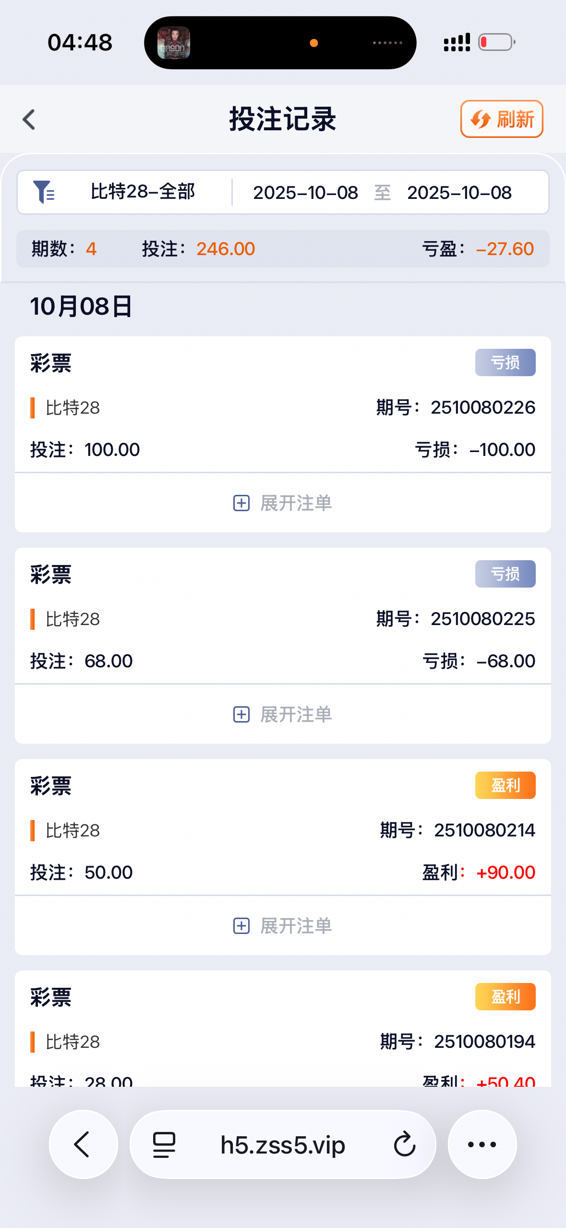The width and height of the screenshot is (566, 1228).
Task: Tap the 盈利 badge on issue 2510080214
Action: 505,785
